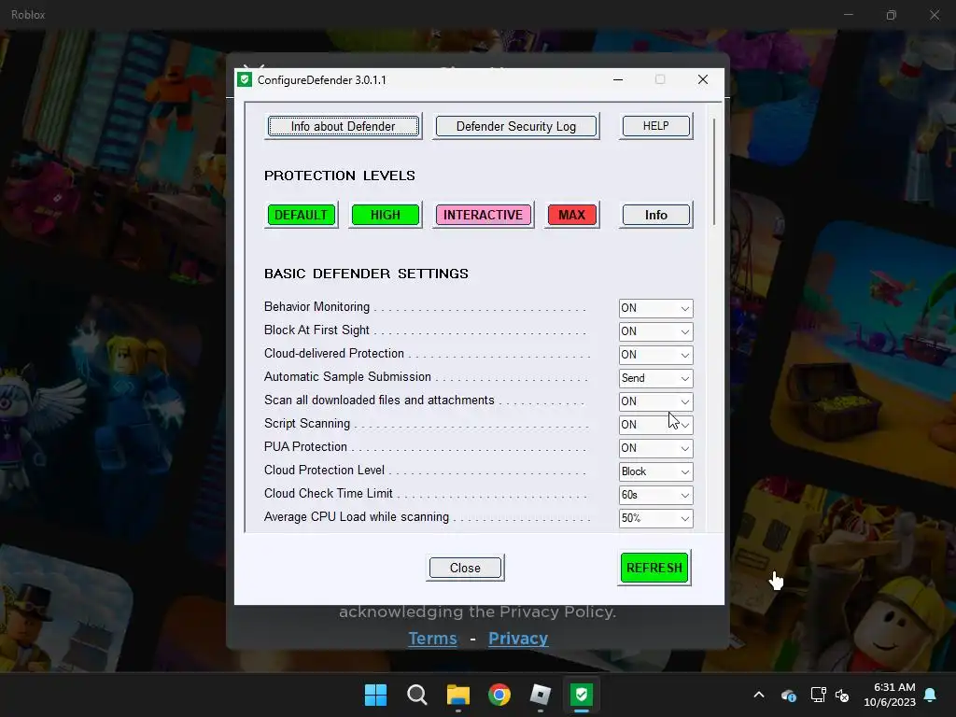
Task: Click the Close button in ConfigureDefender
Action: 465,568
